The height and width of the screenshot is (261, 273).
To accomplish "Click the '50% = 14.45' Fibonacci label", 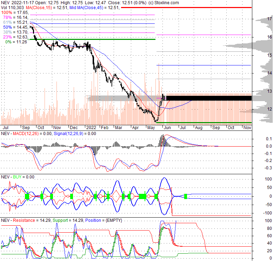I will [x=16, y=27].
